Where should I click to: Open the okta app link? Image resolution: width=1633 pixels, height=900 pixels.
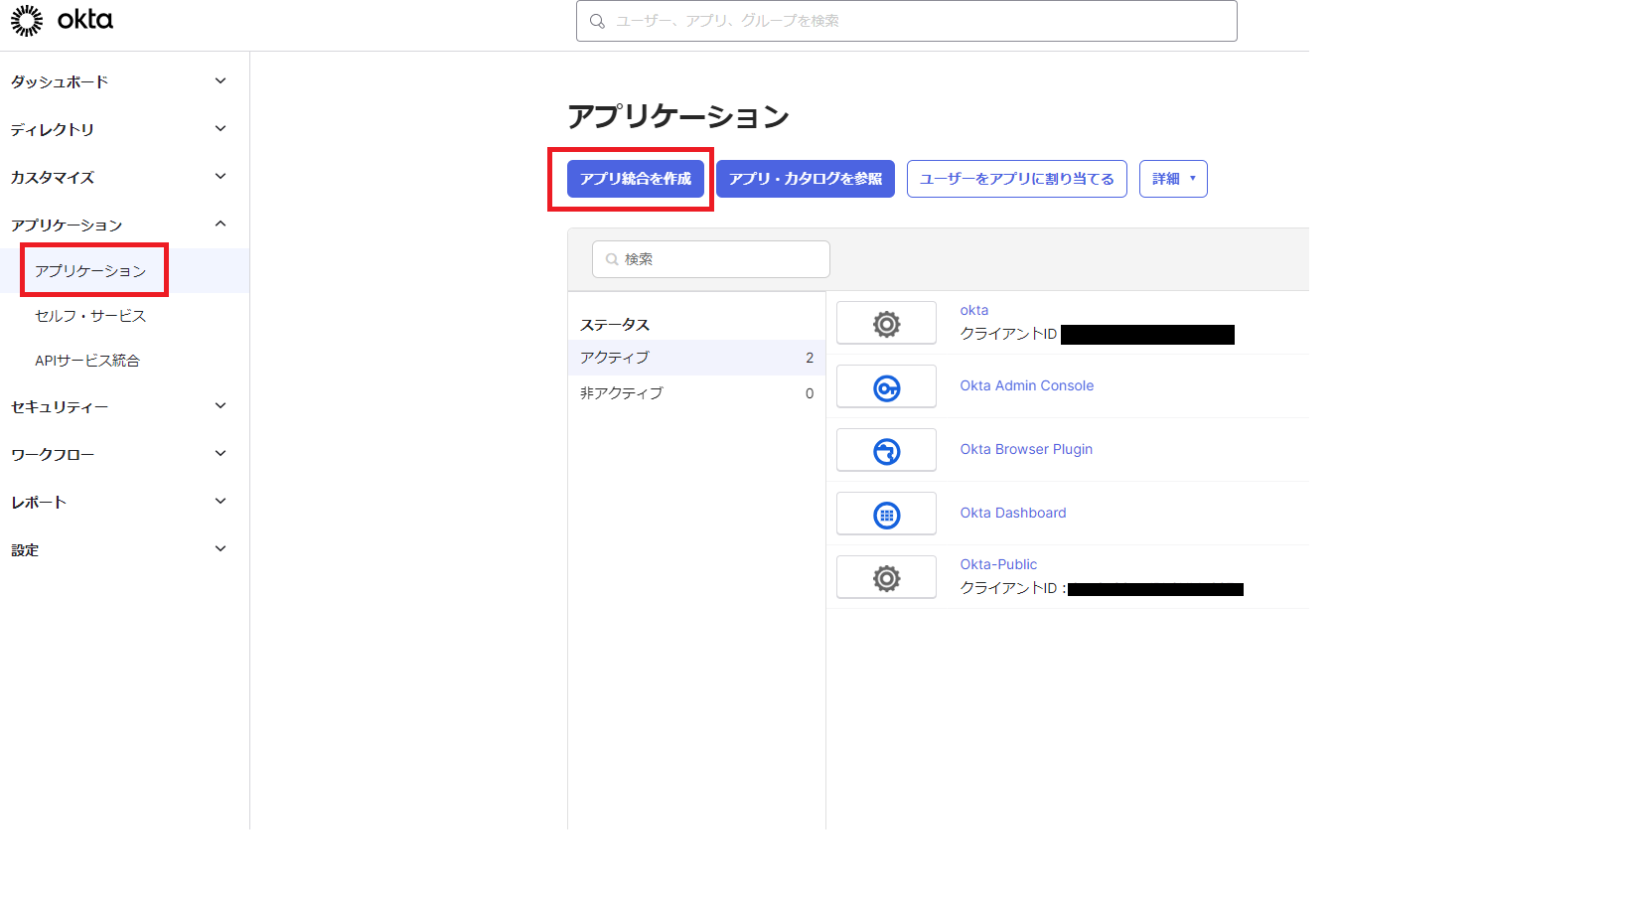(974, 310)
